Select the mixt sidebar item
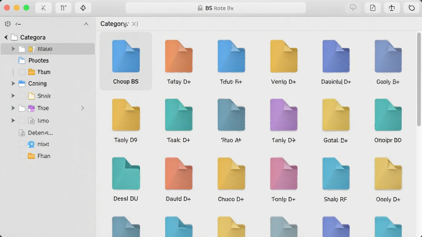 click(38, 144)
